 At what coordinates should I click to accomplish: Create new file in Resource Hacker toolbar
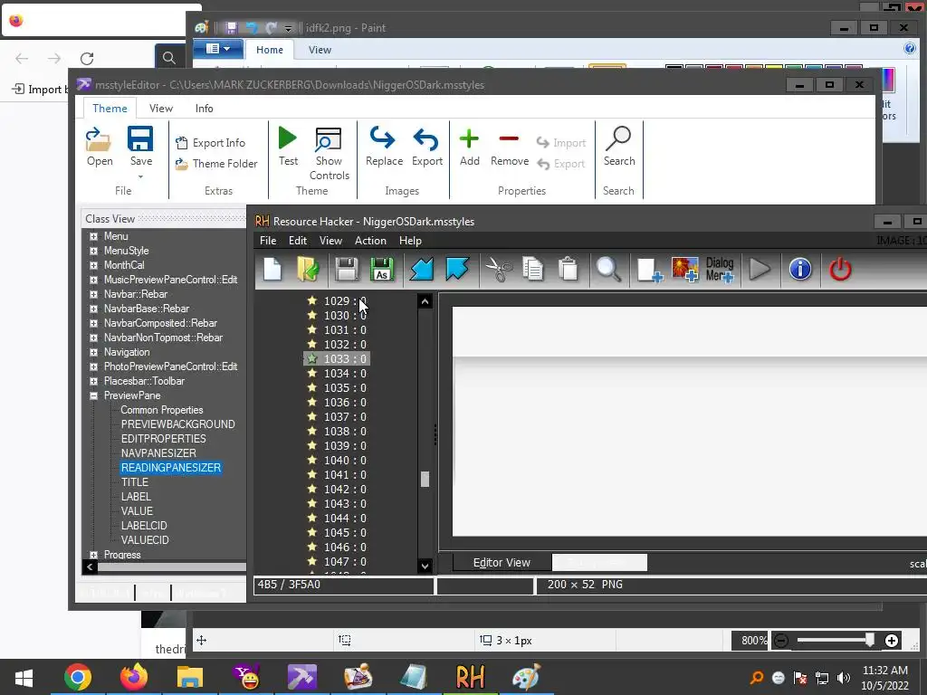click(x=272, y=270)
